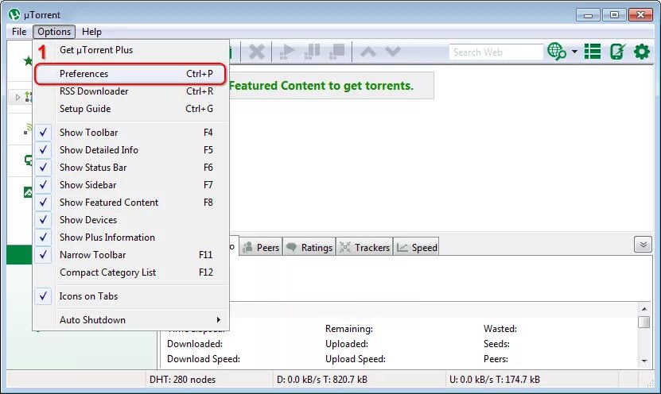The width and height of the screenshot is (661, 394).
Task: Click the Featured Content banner text
Action: tap(321, 86)
